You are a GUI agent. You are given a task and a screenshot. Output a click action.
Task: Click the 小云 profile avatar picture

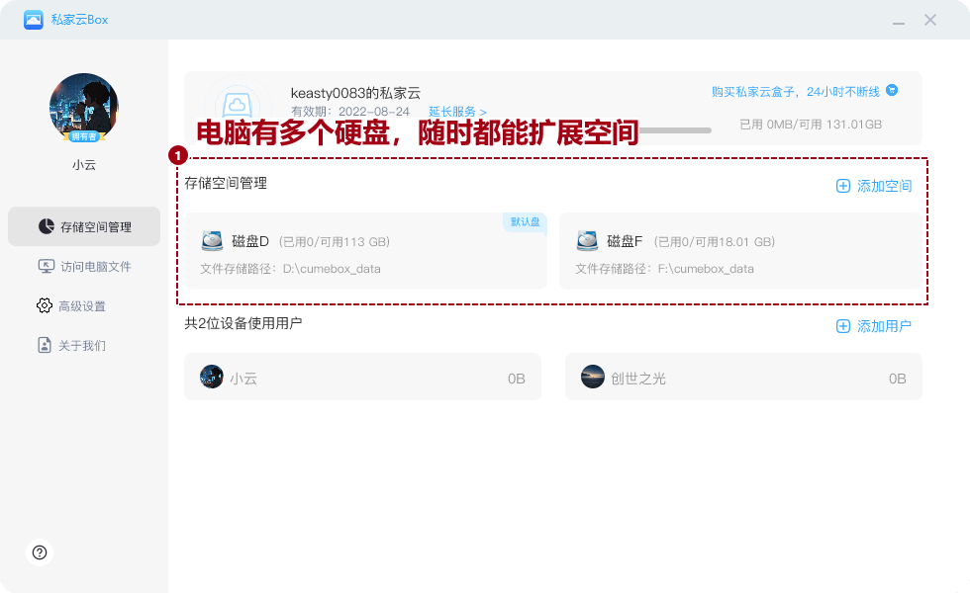point(84,107)
